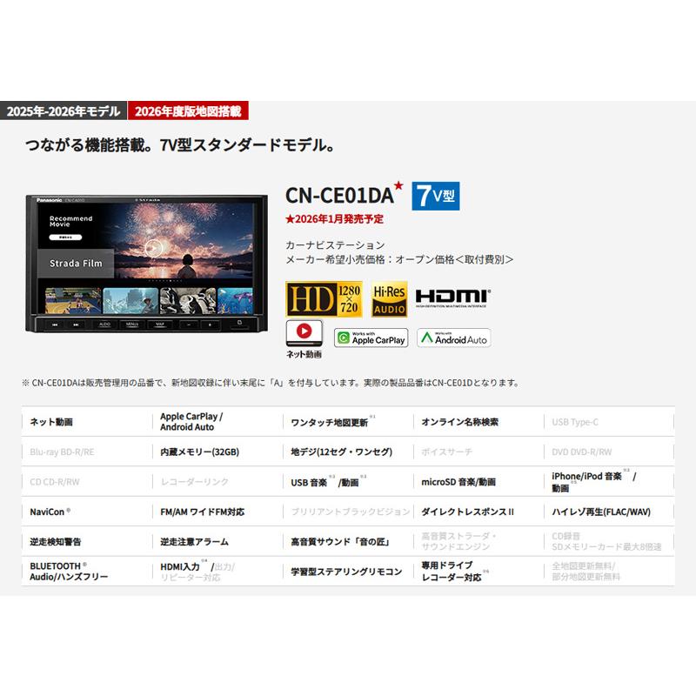This screenshot has width=696, height=696.
Task: Click the Works with Apple CarPlay badge
Action: click(x=371, y=338)
